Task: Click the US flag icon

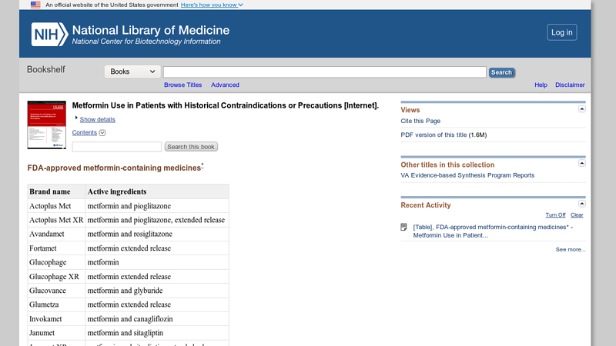Action: [35, 5]
